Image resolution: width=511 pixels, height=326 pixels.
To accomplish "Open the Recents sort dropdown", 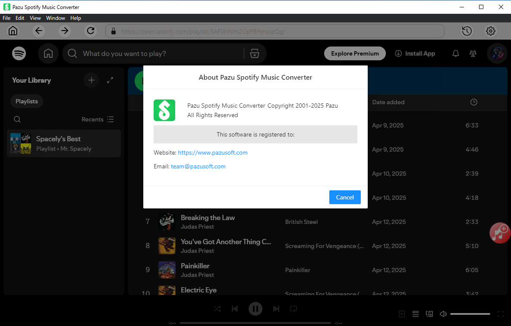I will click(x=98, y=119).
